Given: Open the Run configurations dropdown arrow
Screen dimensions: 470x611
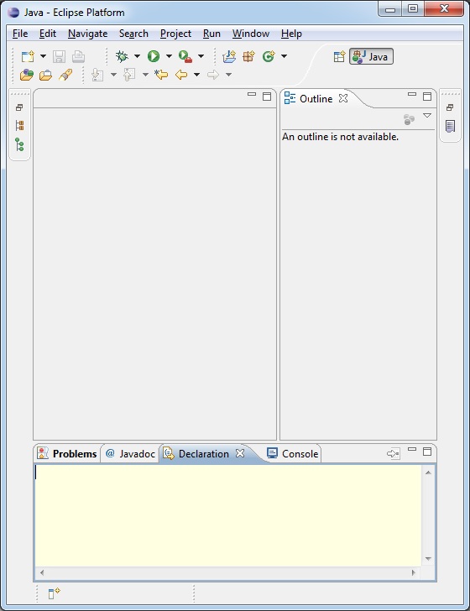Looking at the screenshot, I should click(169, 56).
